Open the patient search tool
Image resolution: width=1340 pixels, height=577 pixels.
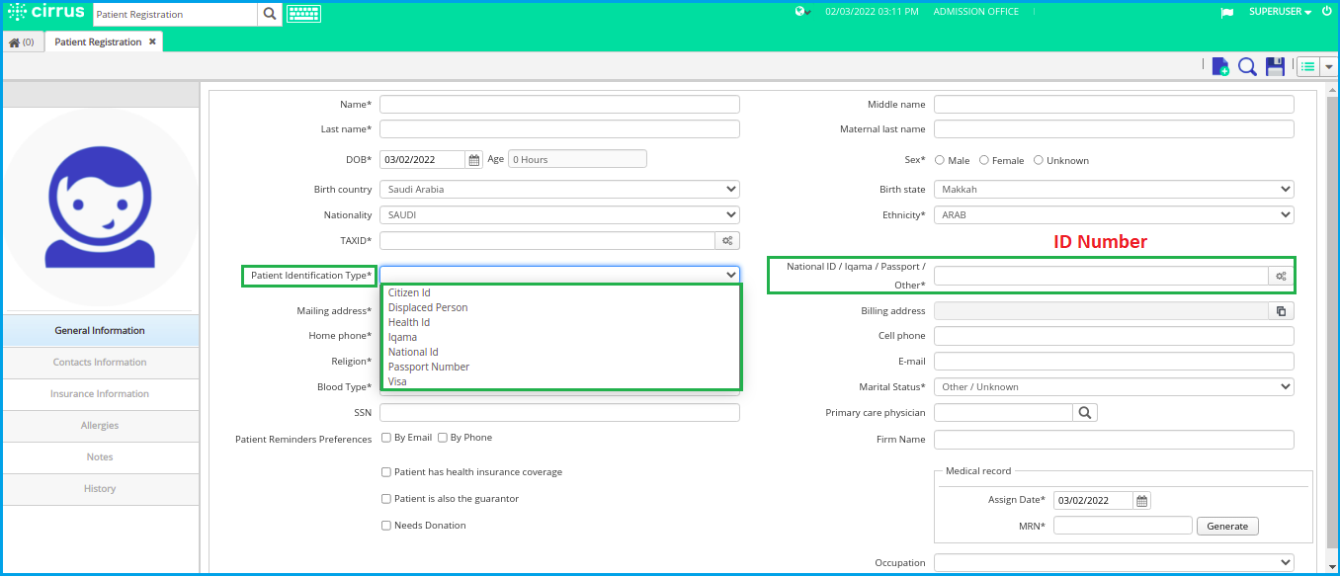1247,66
